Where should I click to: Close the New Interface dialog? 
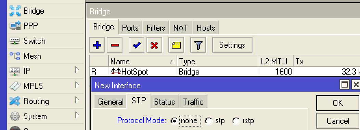(356, 85)
